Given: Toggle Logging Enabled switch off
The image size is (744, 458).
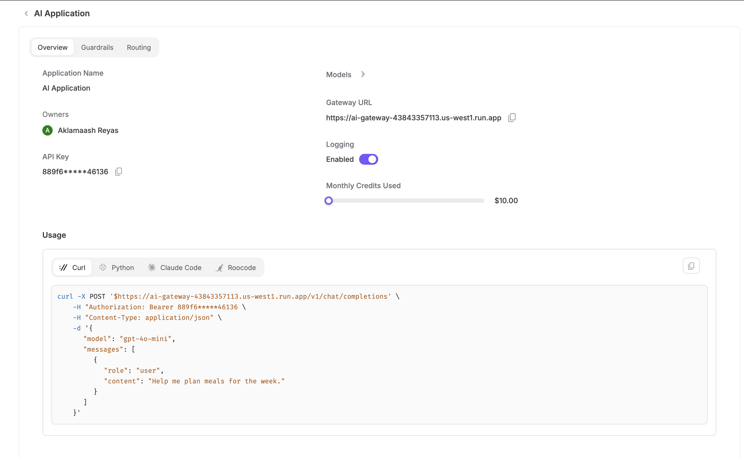Looking at the screenshot, I should [x=369, y=159].
